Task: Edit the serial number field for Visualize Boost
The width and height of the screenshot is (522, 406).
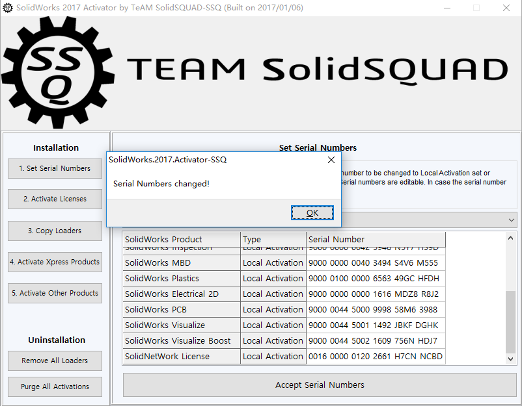Action: [x=376, y=341]
